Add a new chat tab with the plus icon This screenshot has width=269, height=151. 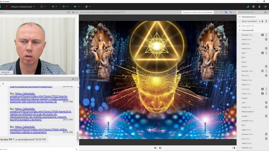3,84
